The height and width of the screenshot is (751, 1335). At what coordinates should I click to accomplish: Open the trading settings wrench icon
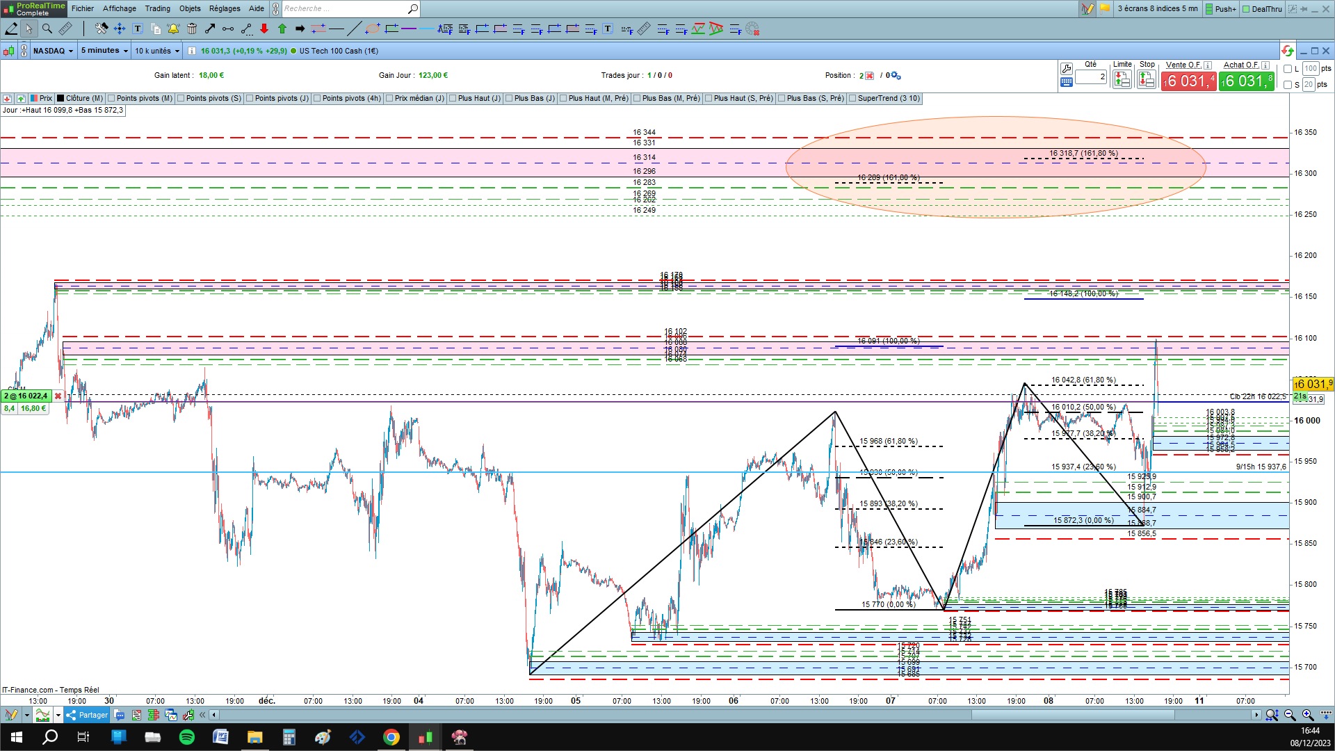coord(1066,68)
